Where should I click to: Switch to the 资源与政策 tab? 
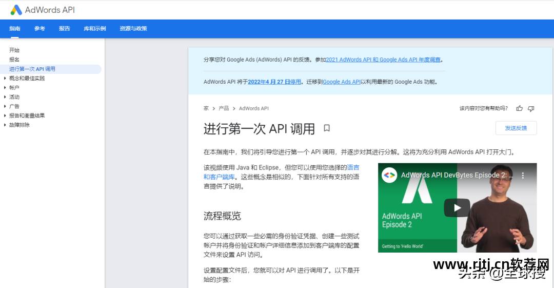click(x=133, y=29)
